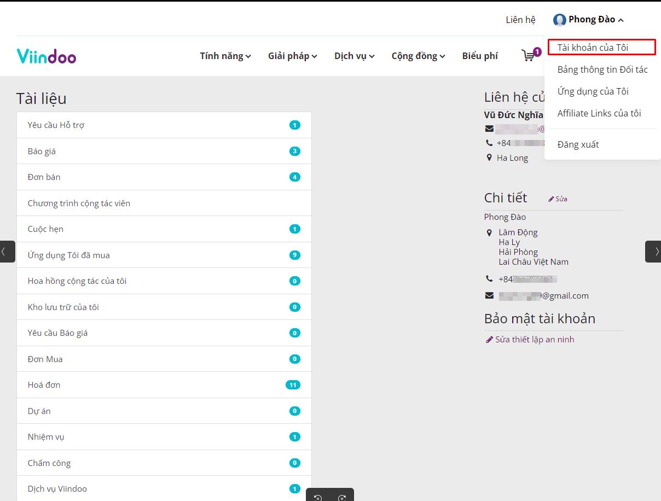Click the Phong Đào user avatar
661x501 pixels.
point(559,20)
